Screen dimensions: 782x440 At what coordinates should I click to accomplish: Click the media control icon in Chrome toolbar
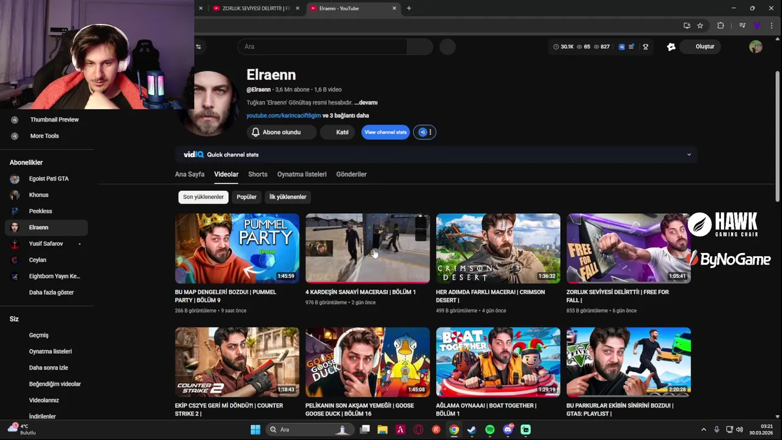click(742, 26)
